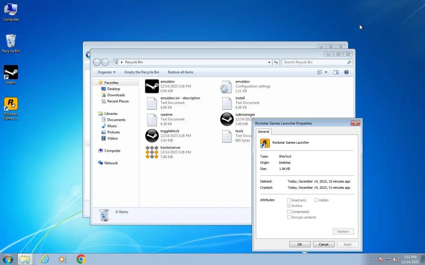Open Network in the navigation pane

[x=111, y=163]
